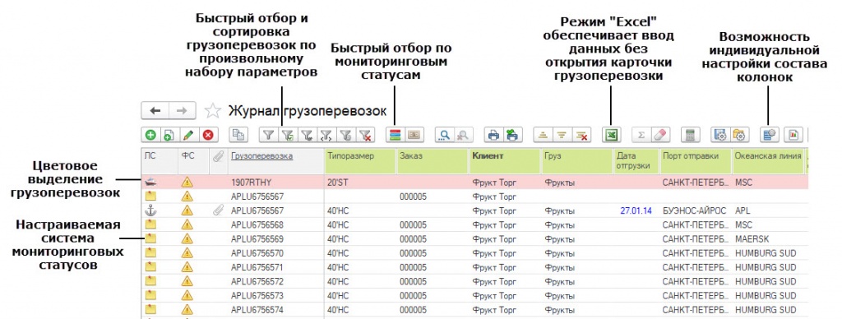This screenshot has width=842, height=319.
Task: Select shipment APLU6756569
Action: point(257,238)
